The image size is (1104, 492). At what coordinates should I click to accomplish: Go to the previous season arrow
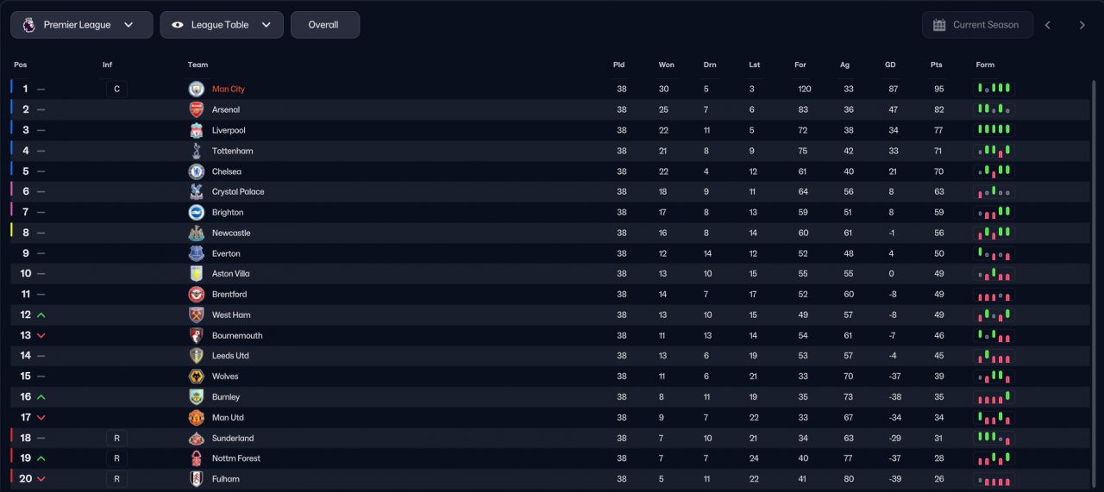[x=1048, y=25]
